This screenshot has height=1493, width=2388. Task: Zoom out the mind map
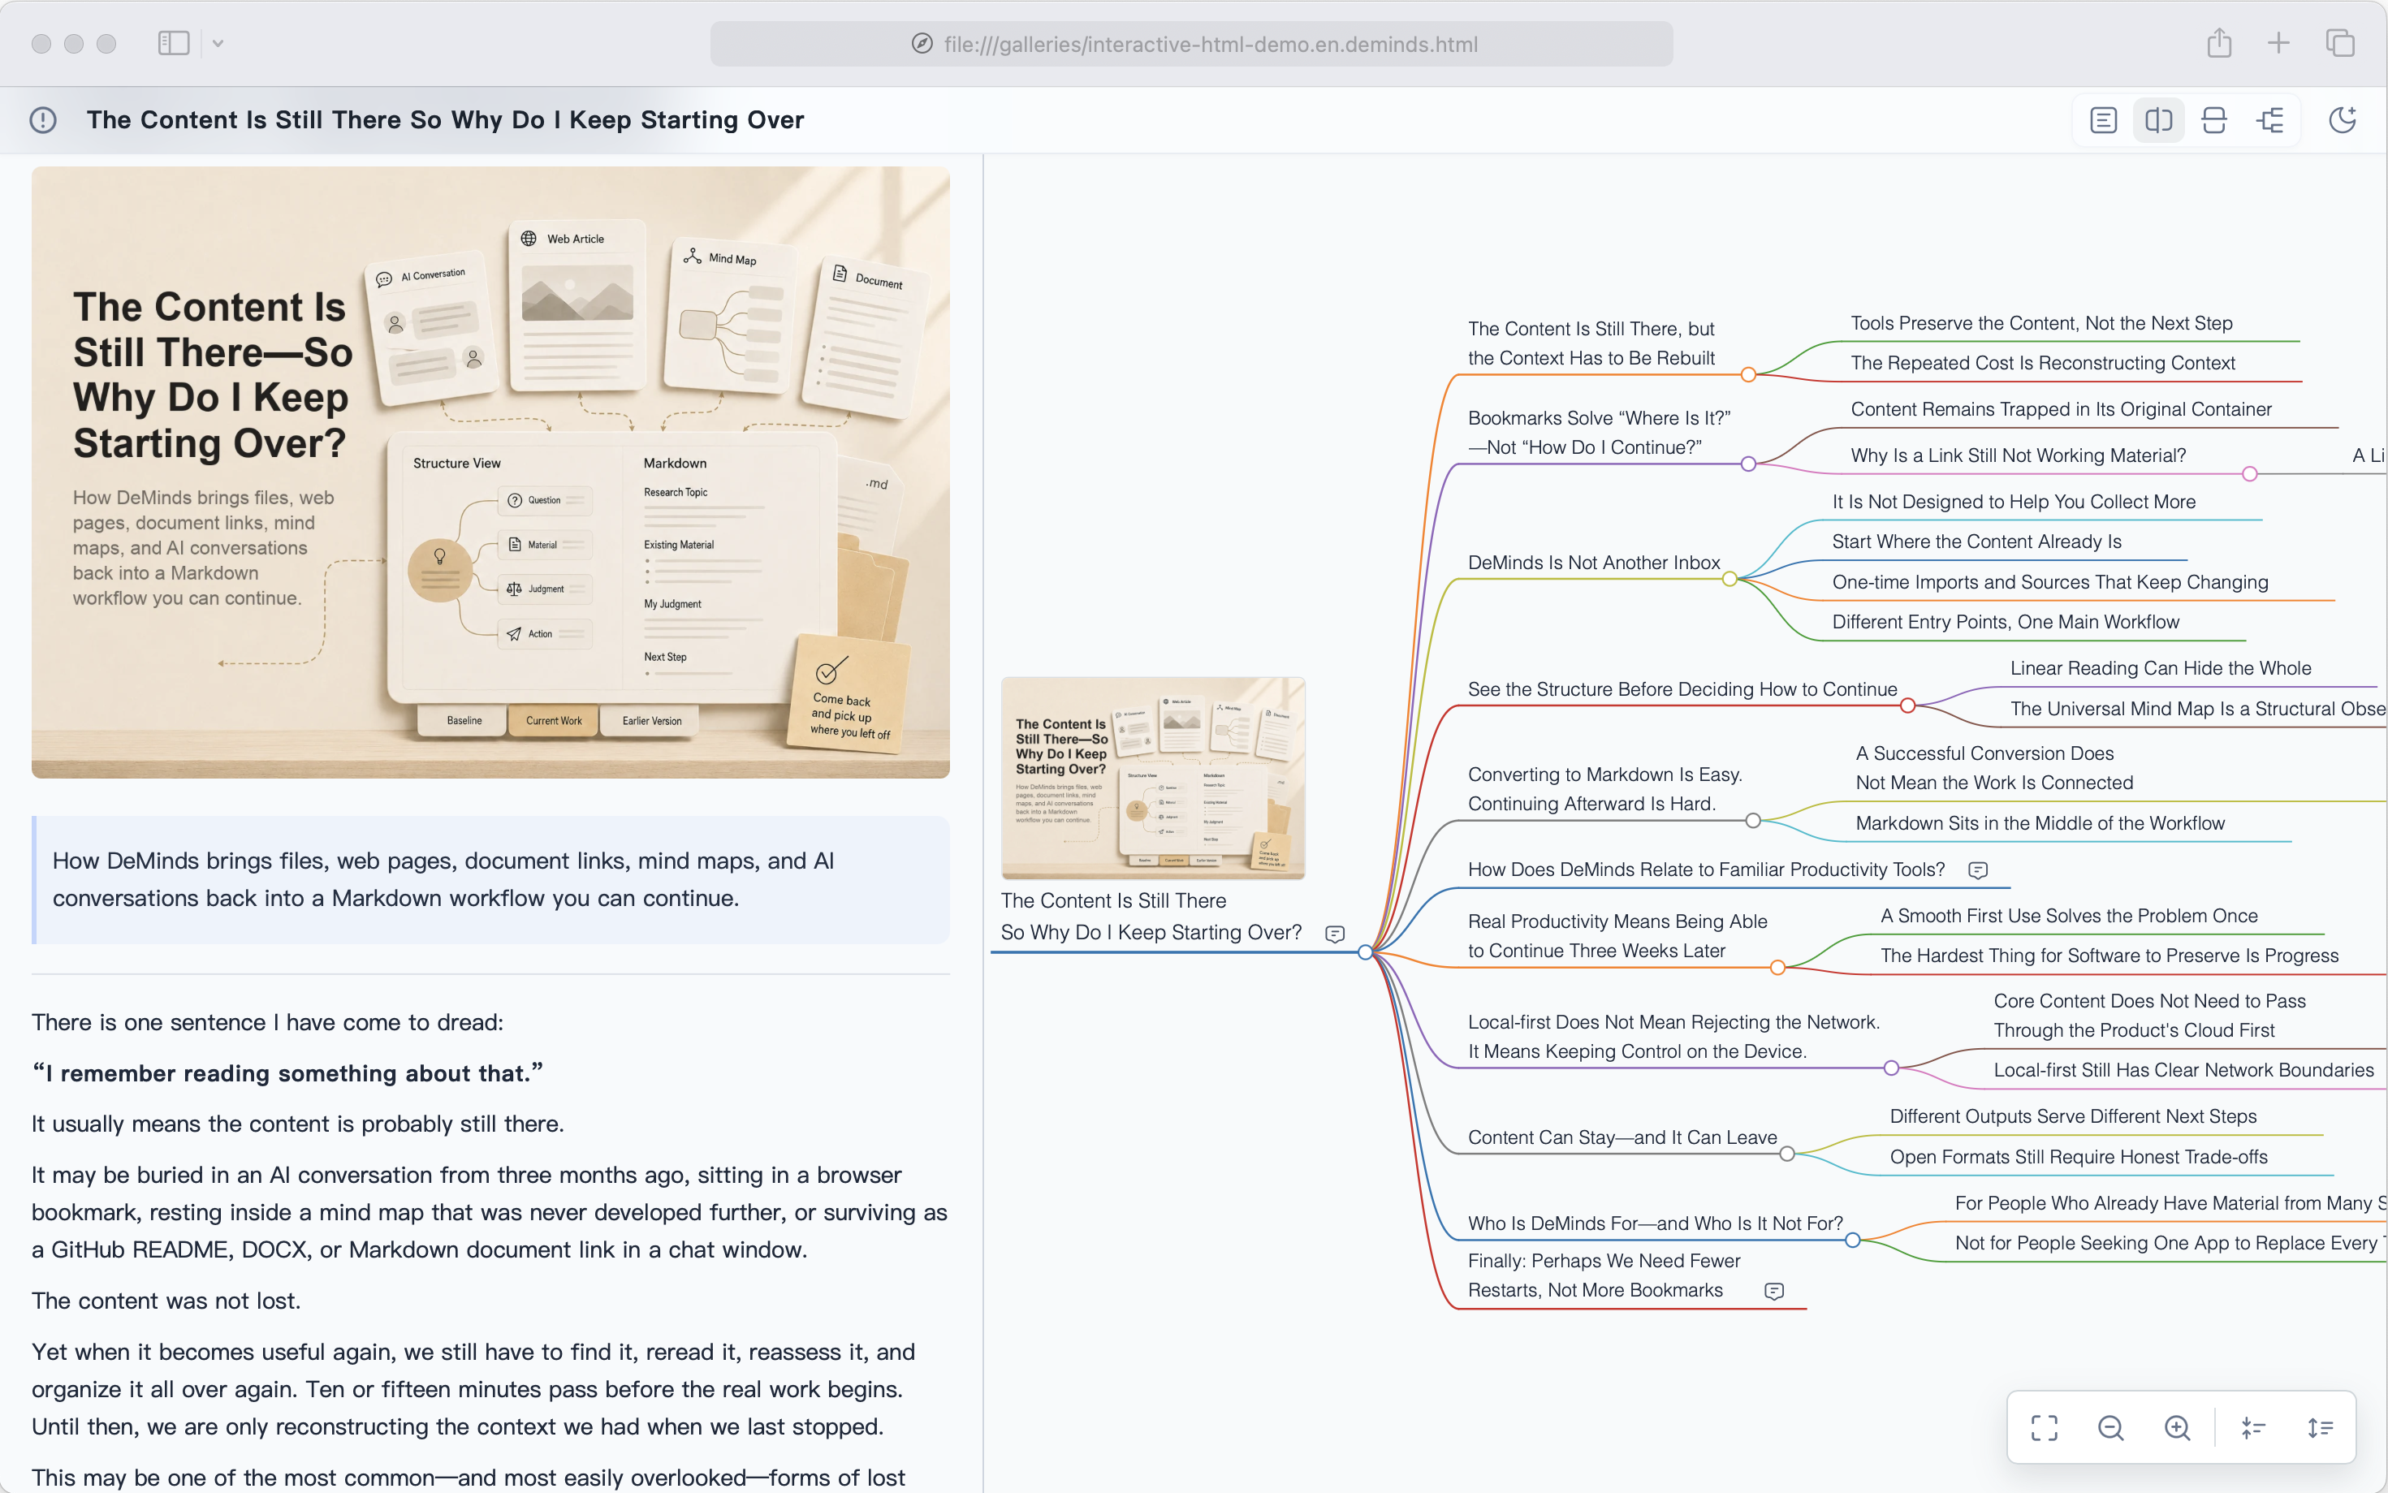pos(2110,1427)
